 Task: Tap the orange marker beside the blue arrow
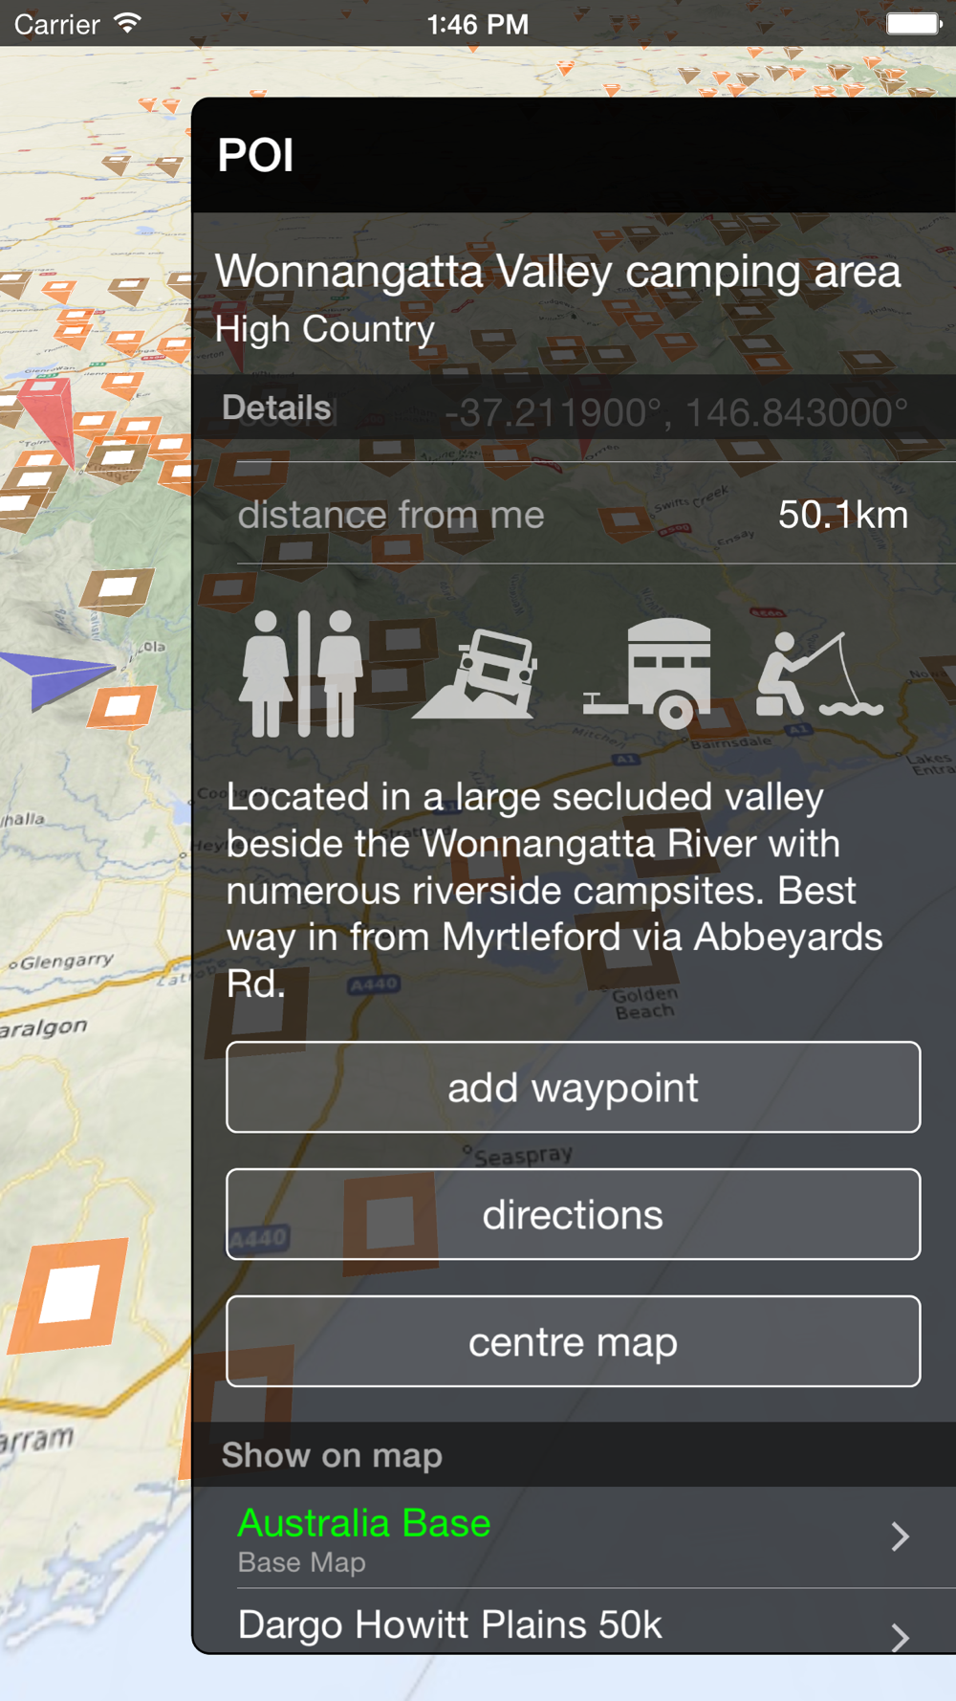[122, 708]
